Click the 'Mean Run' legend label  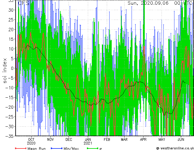click(36, 148)
